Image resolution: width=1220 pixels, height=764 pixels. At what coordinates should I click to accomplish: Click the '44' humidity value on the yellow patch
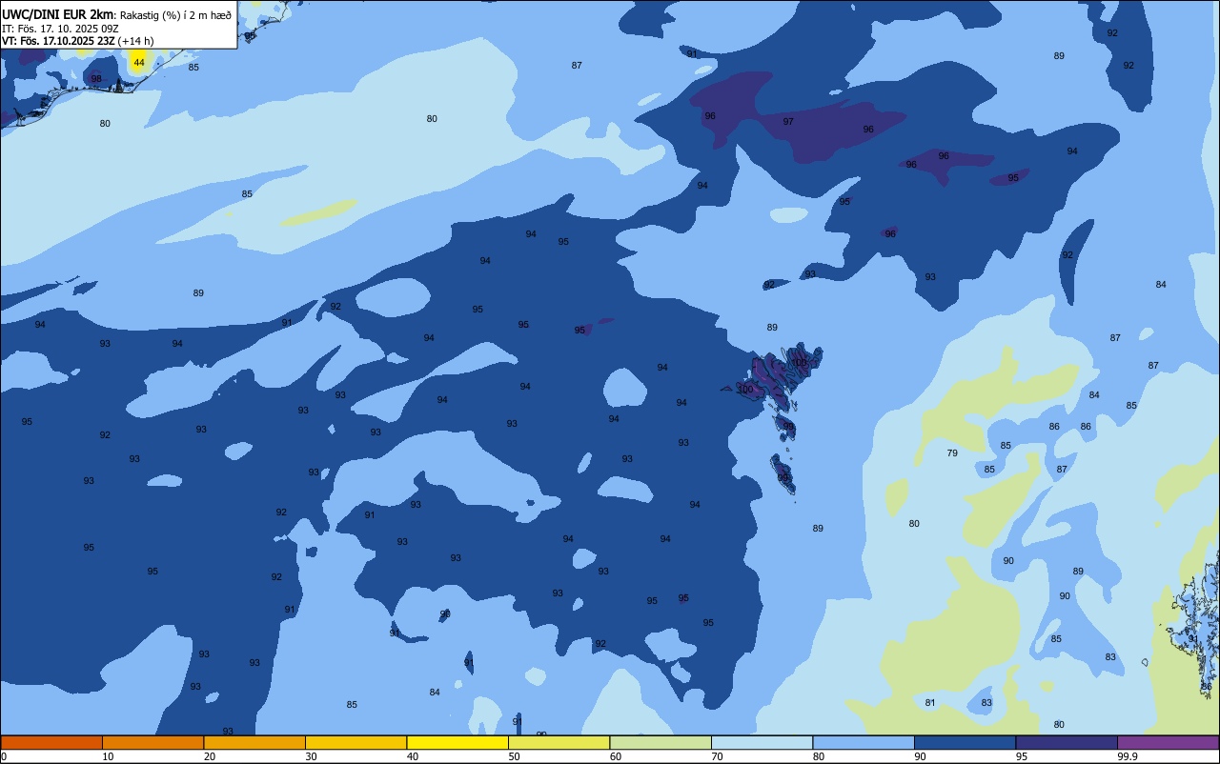pyautogui.click(x=139, y=63)
